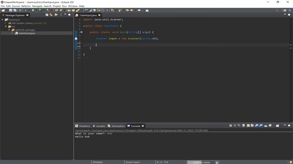Image resolution: width=293 pixels, height=164 pixels.
Task: Select UserInput.java in Package Explorer
Action: 27,33
